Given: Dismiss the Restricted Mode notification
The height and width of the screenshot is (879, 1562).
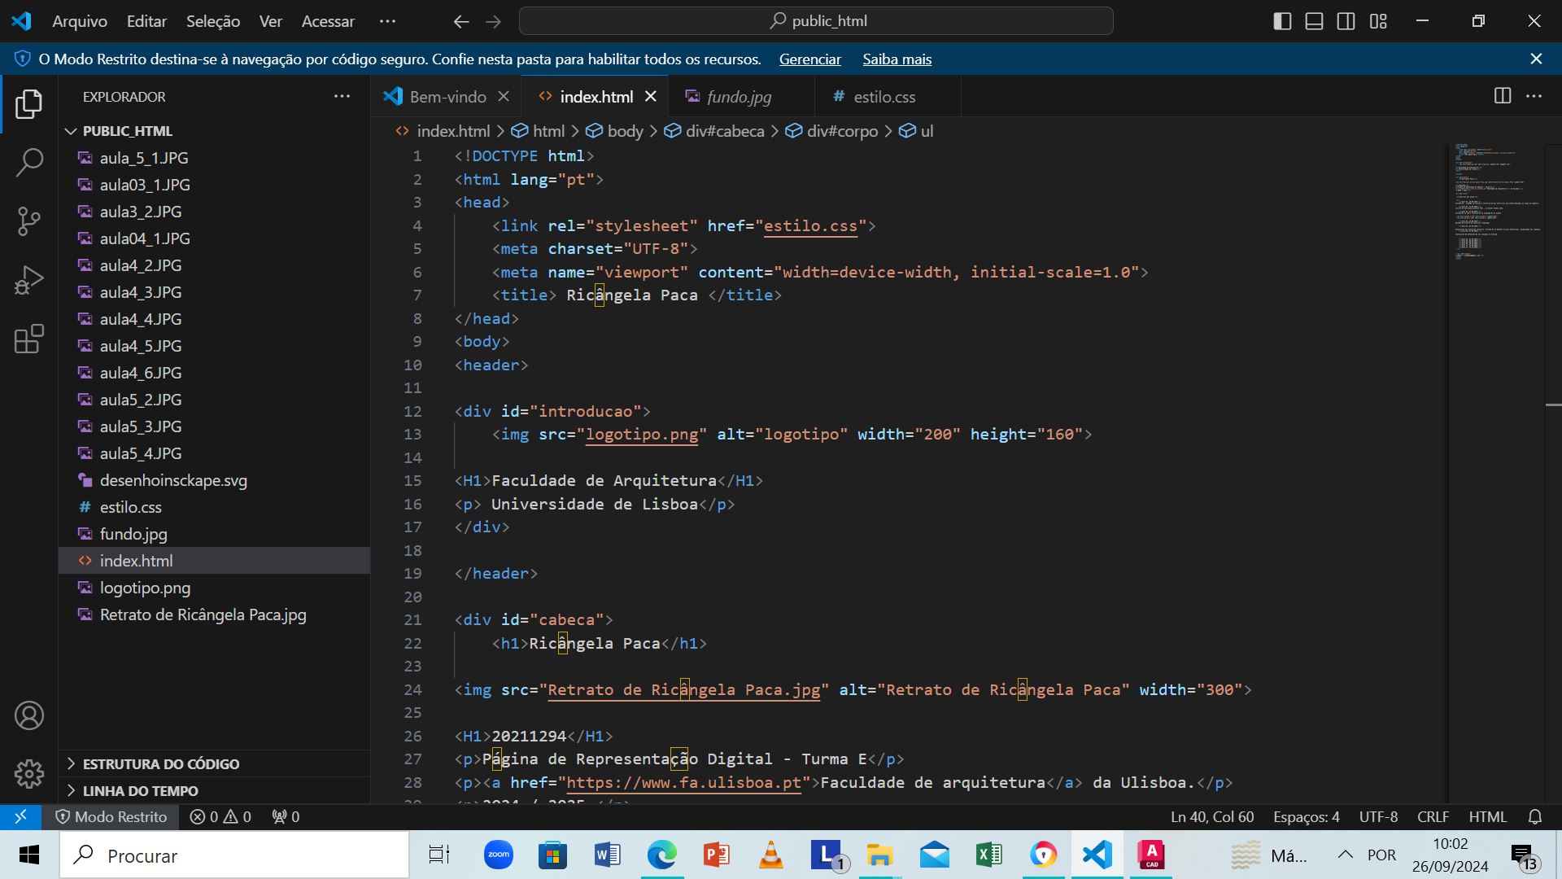Looking at the screenshot, I should [x=1536, y=58].
